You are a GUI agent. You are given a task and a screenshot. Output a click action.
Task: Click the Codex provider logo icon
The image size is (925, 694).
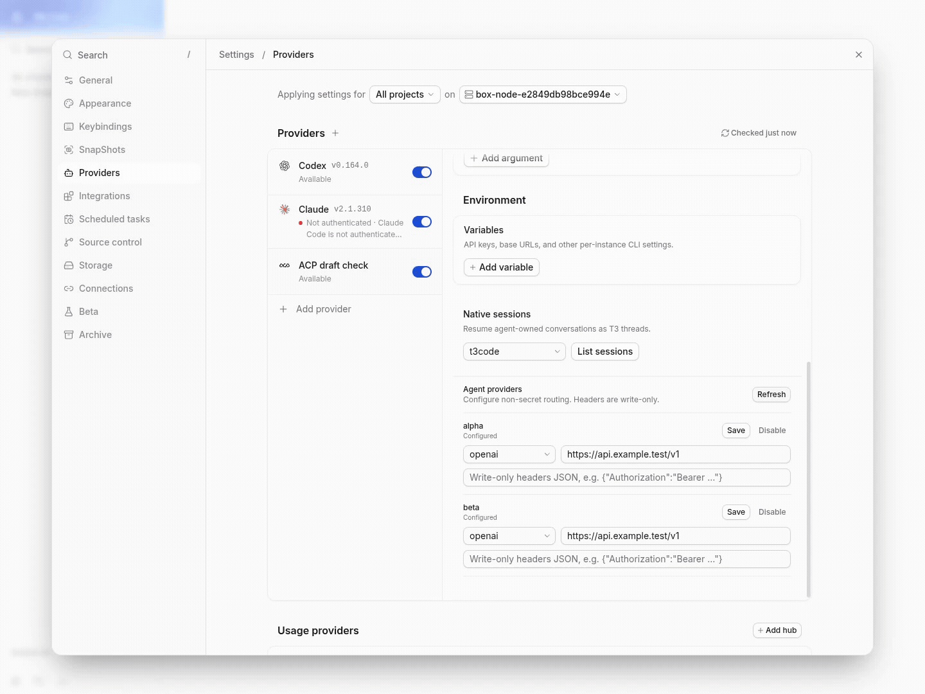[x=285, y=166]
